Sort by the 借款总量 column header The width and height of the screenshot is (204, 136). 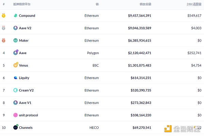pos(145,4)
